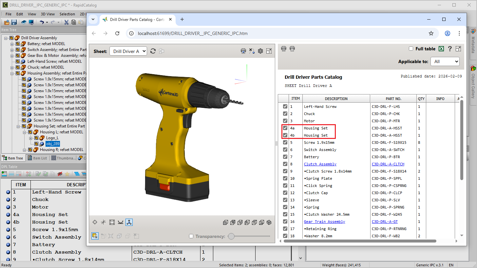477x268 pixels.
Task: Open the Clutch Assembly link
Action: 320,164
